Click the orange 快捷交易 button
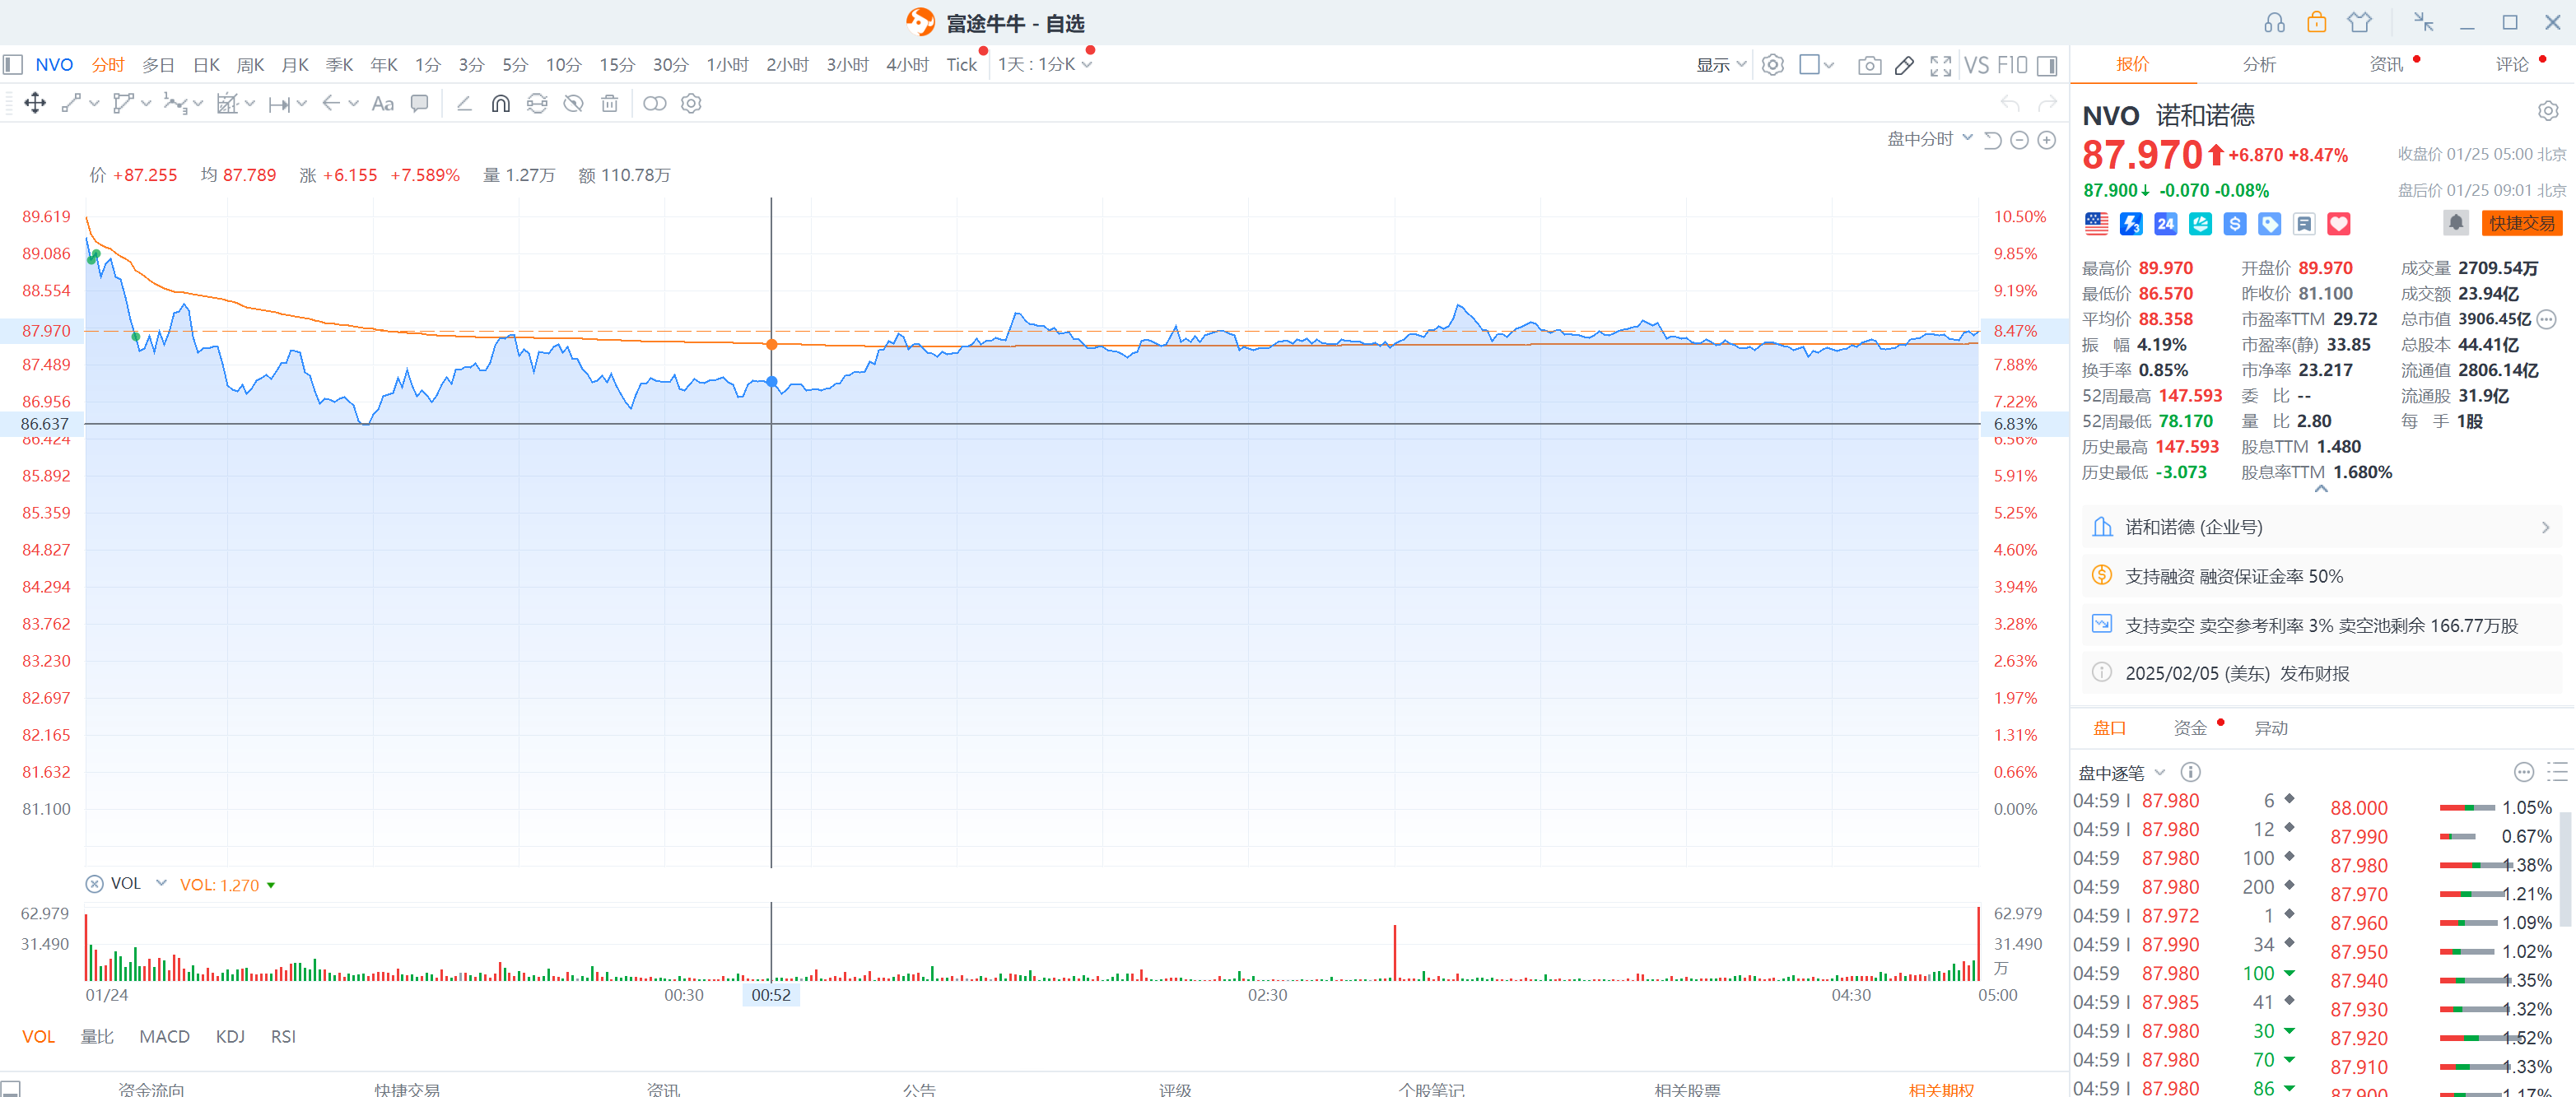 coord(2522,223)
